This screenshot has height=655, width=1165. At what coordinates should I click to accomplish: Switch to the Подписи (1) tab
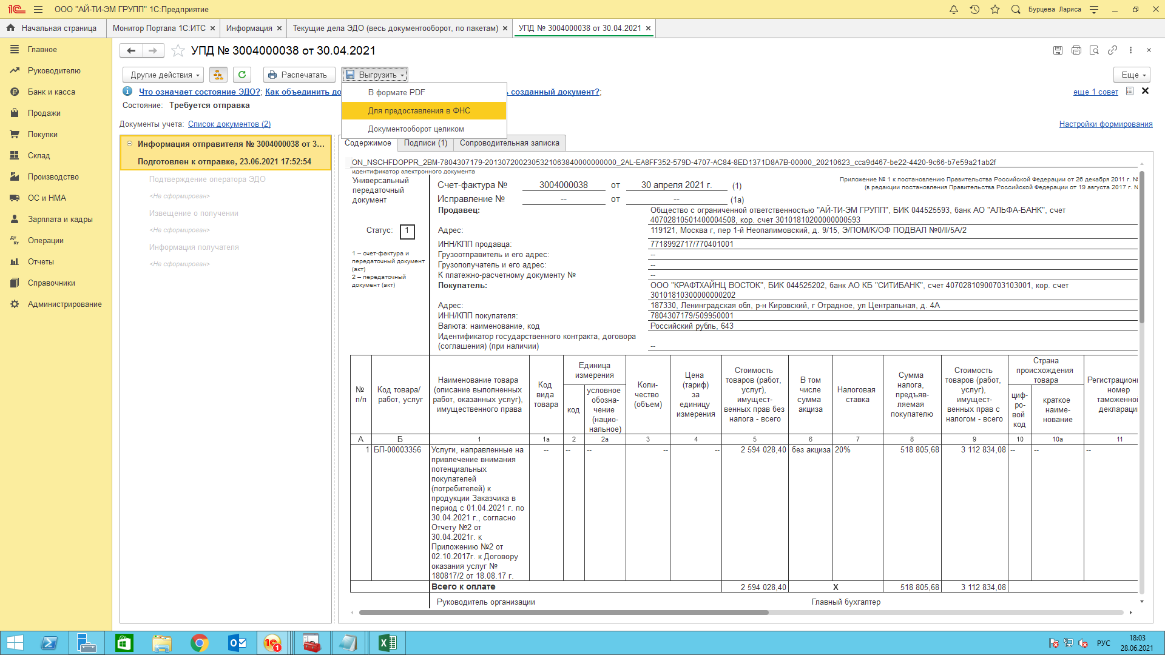coord(425,143)
